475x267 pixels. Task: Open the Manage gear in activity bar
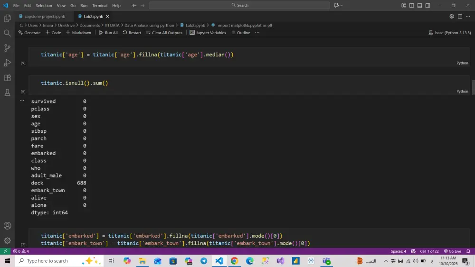pos(7,240)
